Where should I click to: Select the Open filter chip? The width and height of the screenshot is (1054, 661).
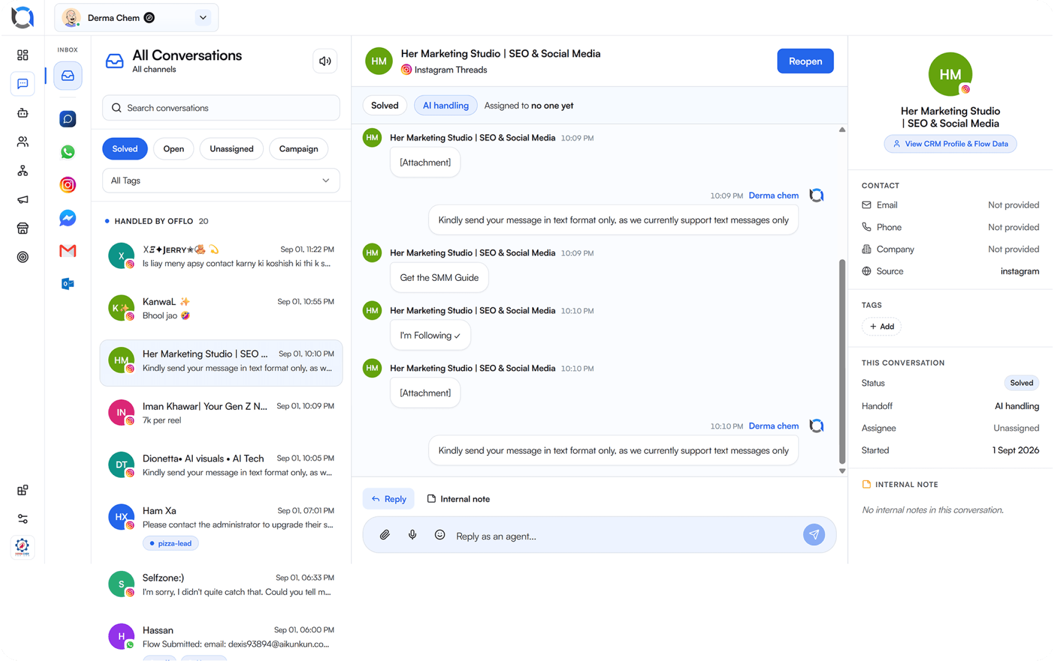point(173,149)
